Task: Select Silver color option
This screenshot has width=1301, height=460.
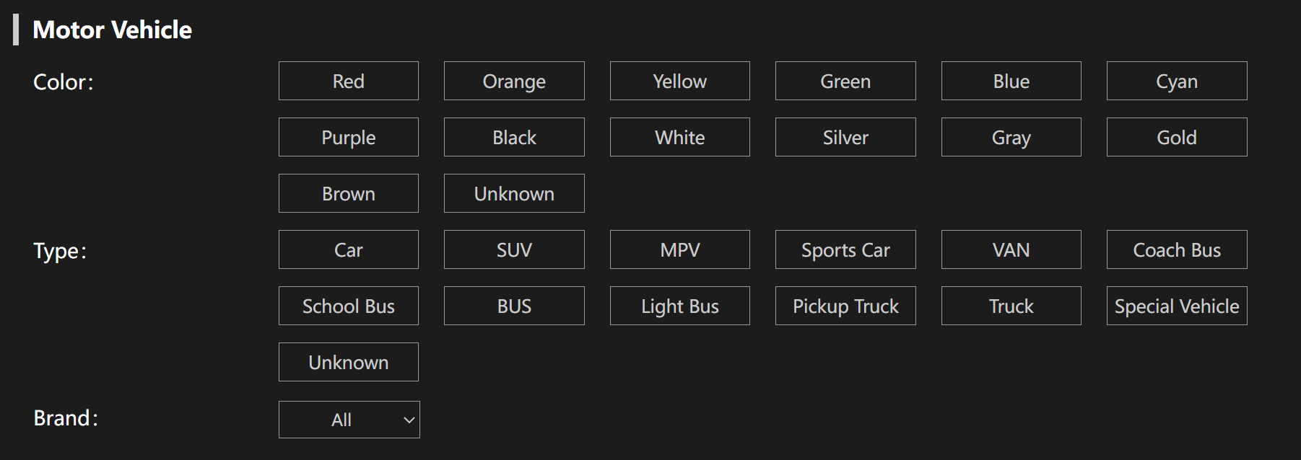Action: point(845,137)
